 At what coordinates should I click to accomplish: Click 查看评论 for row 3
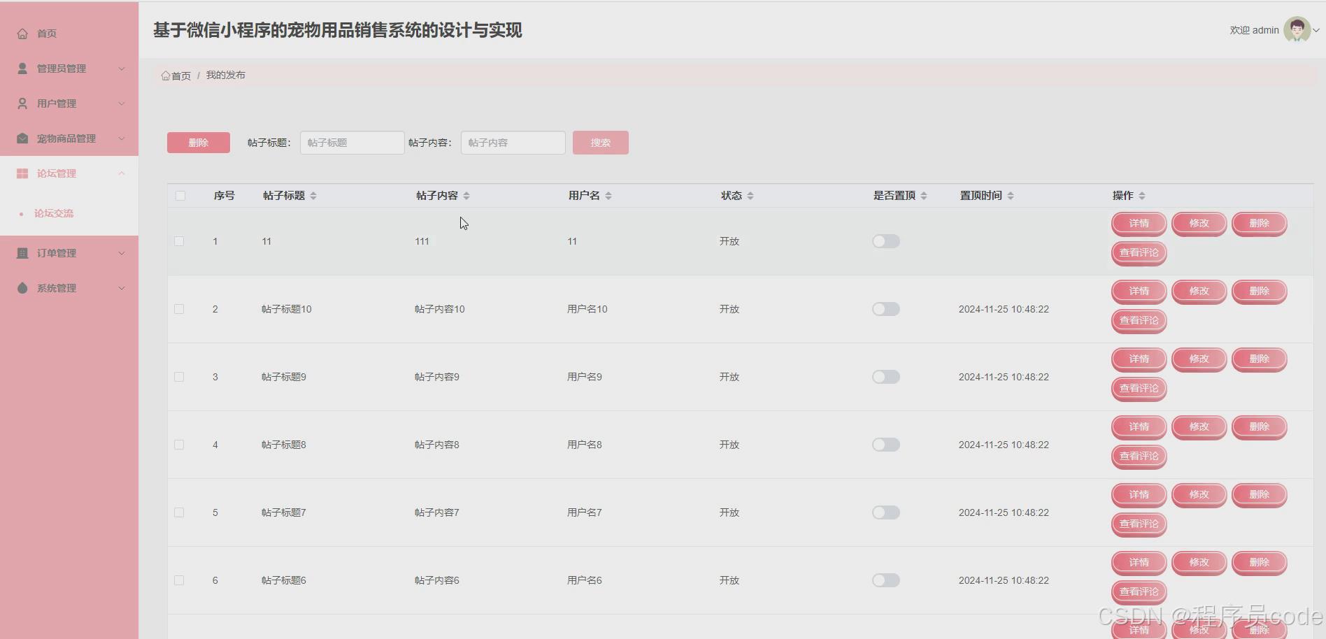[x=1138, y=388]
